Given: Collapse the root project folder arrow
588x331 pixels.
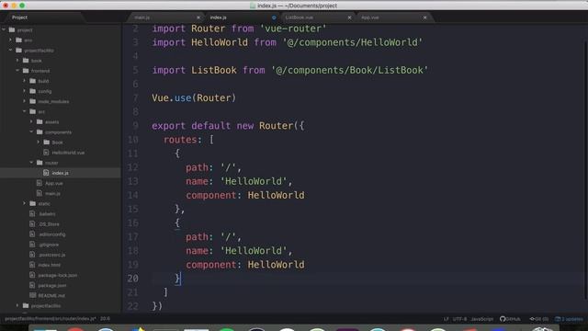Looking at the screenshot, I should click(4, 29).
